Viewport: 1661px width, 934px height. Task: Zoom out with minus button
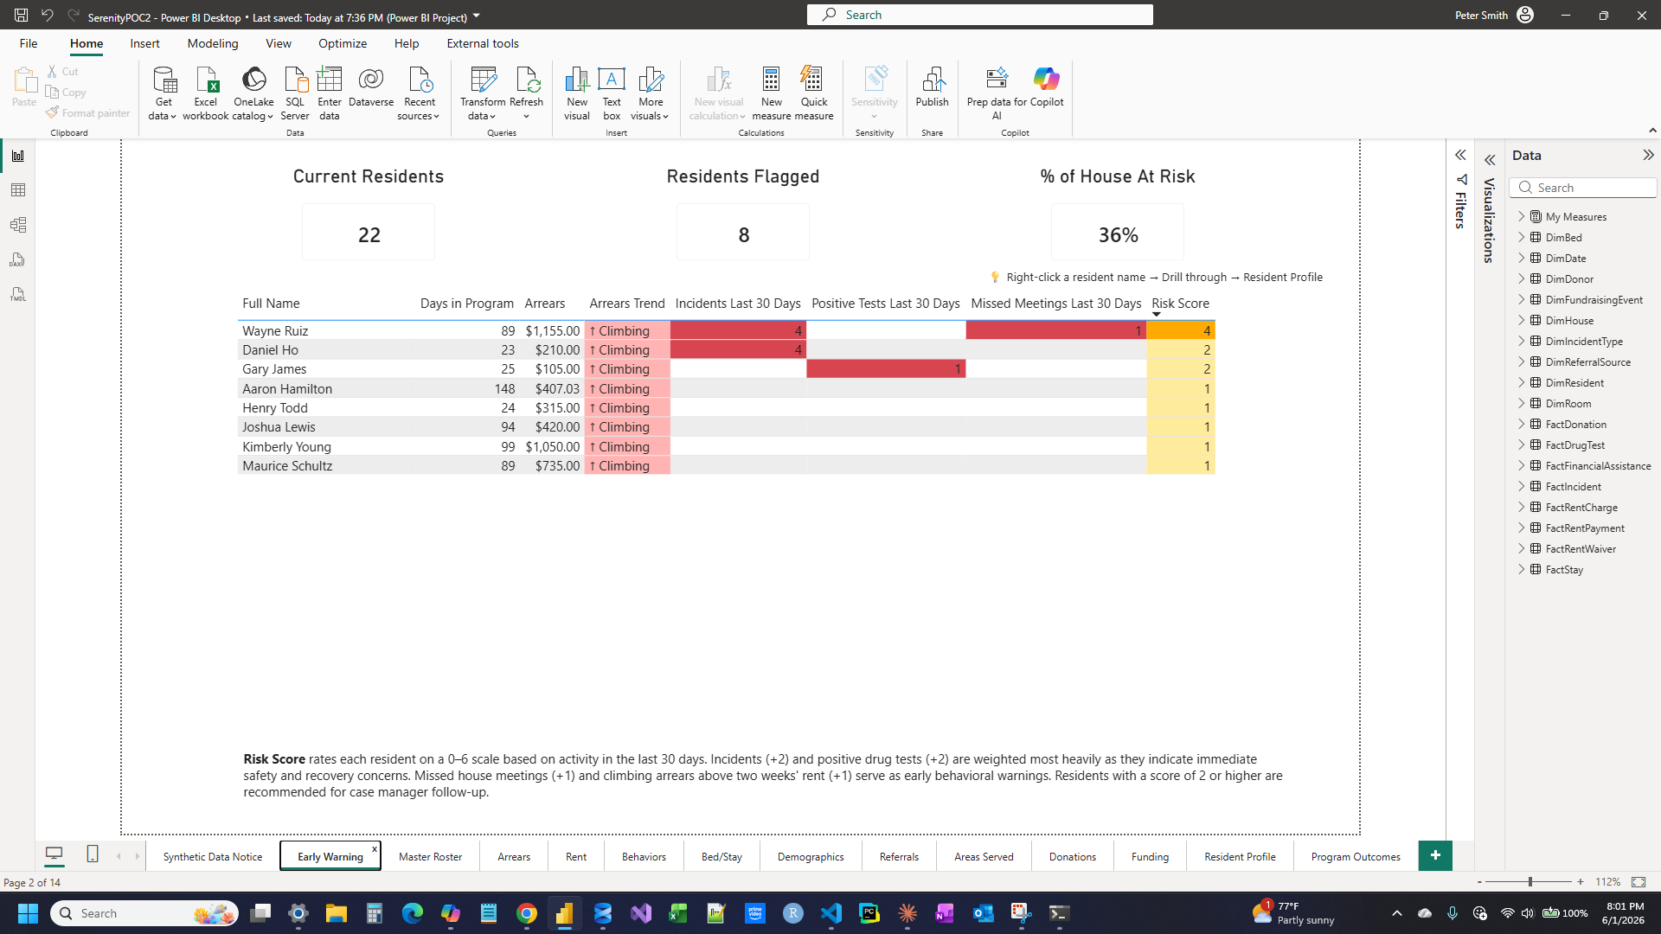[1479, 882]
